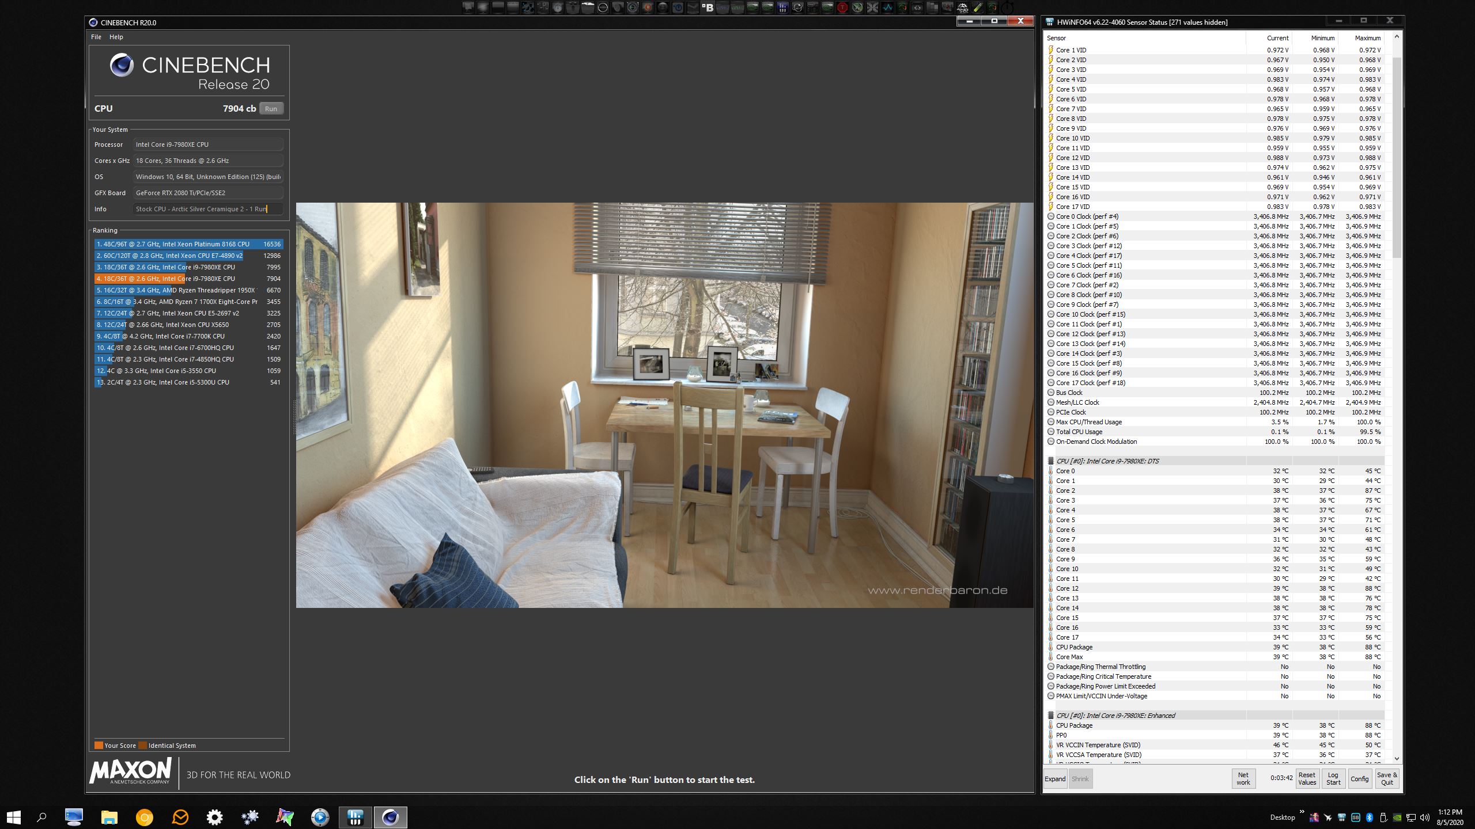Click the Expand button in HWiNFO
This screenshot has width=1475, height=829.
coord(1055,779)
